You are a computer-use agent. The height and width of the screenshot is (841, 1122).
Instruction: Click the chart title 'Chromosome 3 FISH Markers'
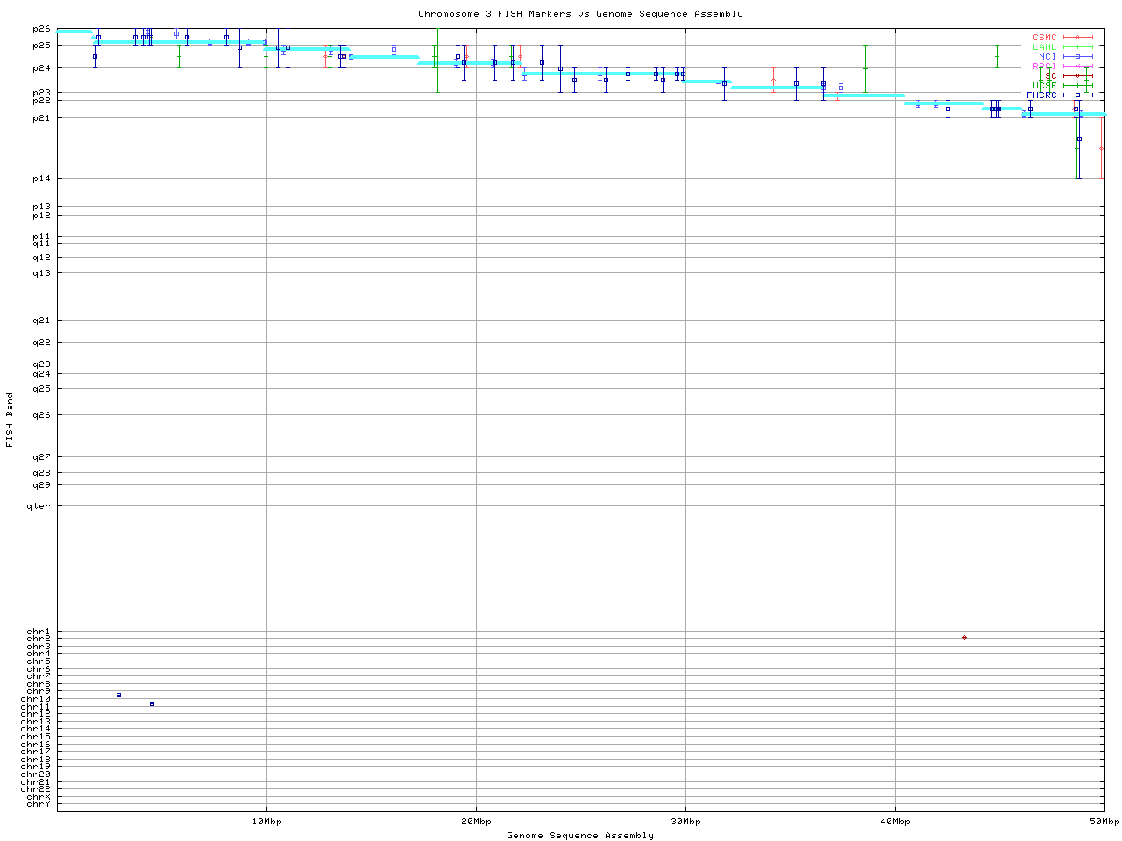coord(580,14)
